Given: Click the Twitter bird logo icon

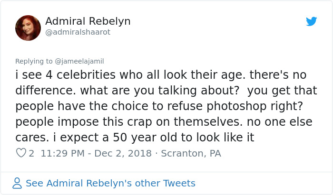Looking at the screenshot, I should [x=311, y=21].
